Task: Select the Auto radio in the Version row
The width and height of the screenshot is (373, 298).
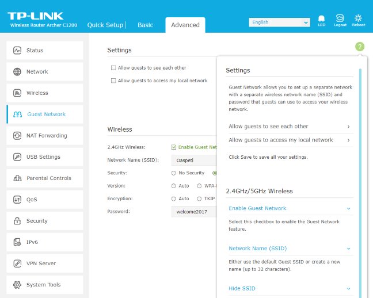Action: point(173,186)
